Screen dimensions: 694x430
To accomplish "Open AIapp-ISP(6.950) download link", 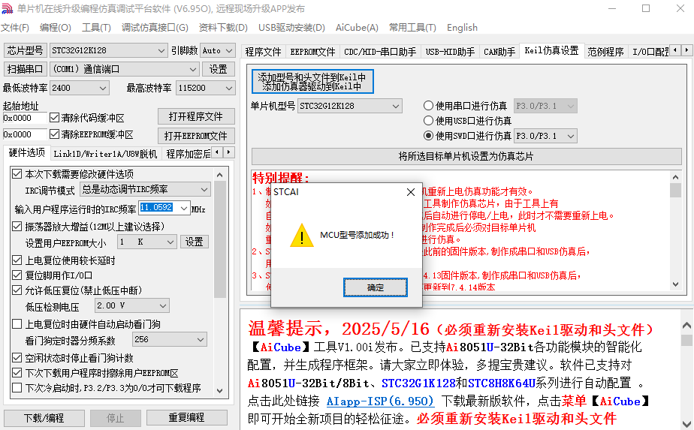I will (380, 401).
